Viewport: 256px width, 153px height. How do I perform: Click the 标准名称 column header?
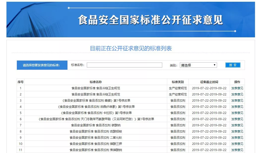[96, 82]
